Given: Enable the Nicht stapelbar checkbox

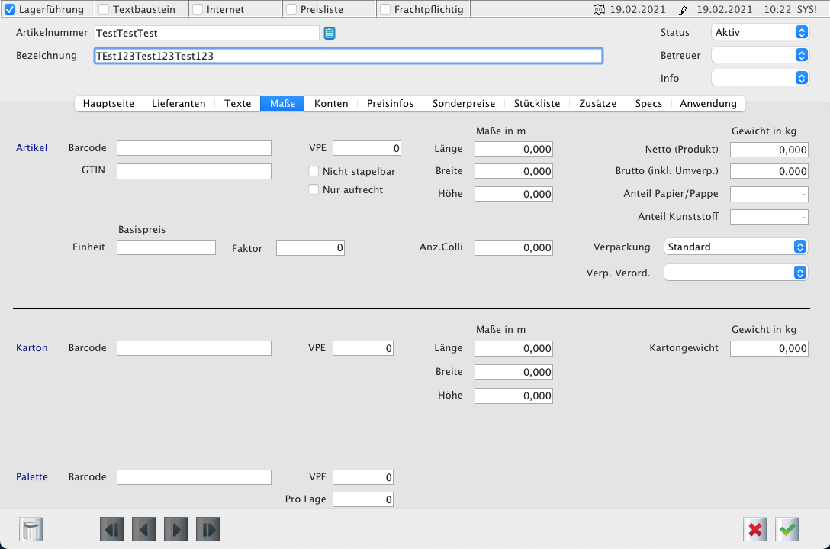Looking at the screenshot, I should coord(314,171).
